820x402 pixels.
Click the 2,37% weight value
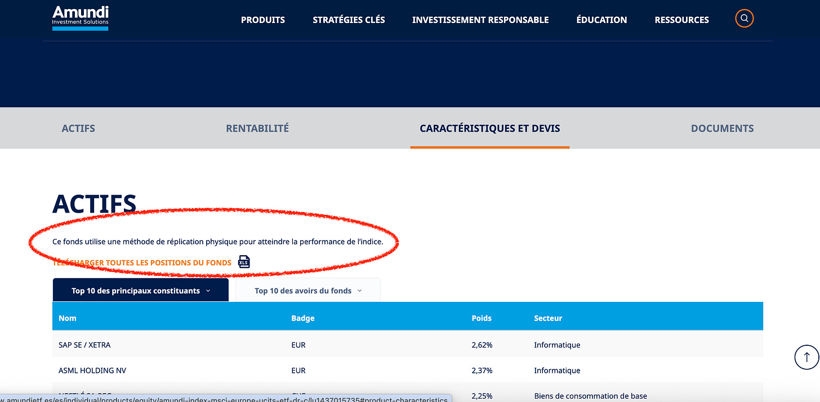pos(482,371)
